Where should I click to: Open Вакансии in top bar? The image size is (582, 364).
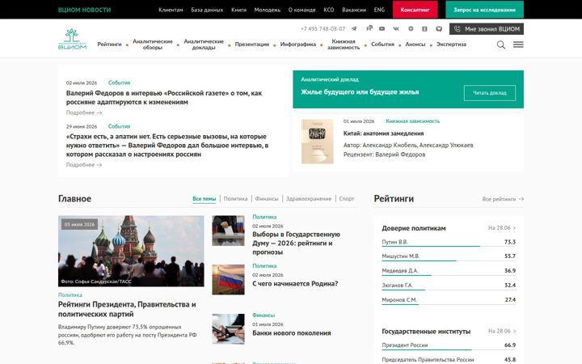(354, 10)
